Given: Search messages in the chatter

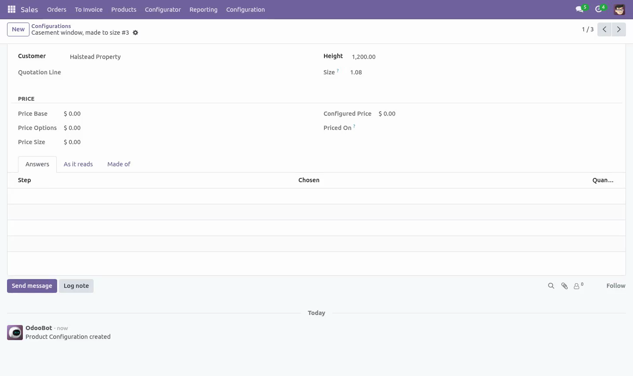Looking at the screenshot, I should 551,286.
